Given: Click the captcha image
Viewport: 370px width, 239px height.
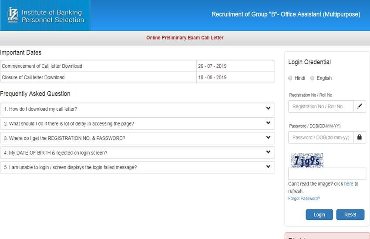Looking at the screenshot, I should point(307,160).
